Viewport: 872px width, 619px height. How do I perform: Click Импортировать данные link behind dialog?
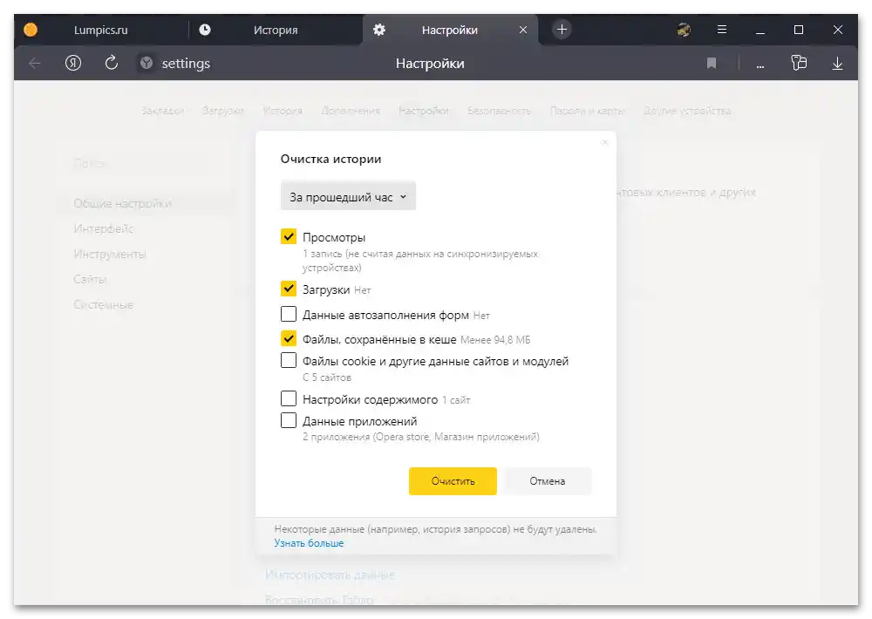pyautogui.click(x=330, y=575)
